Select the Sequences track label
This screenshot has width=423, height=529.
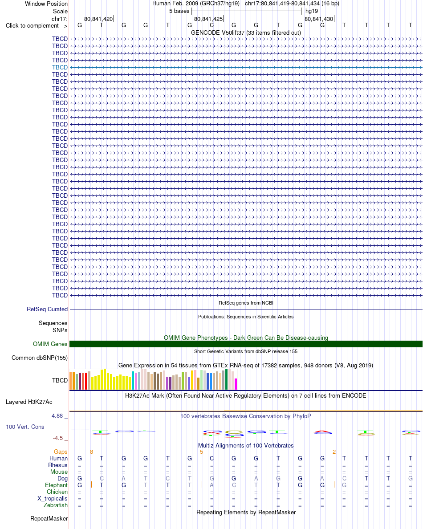[53, 323]
